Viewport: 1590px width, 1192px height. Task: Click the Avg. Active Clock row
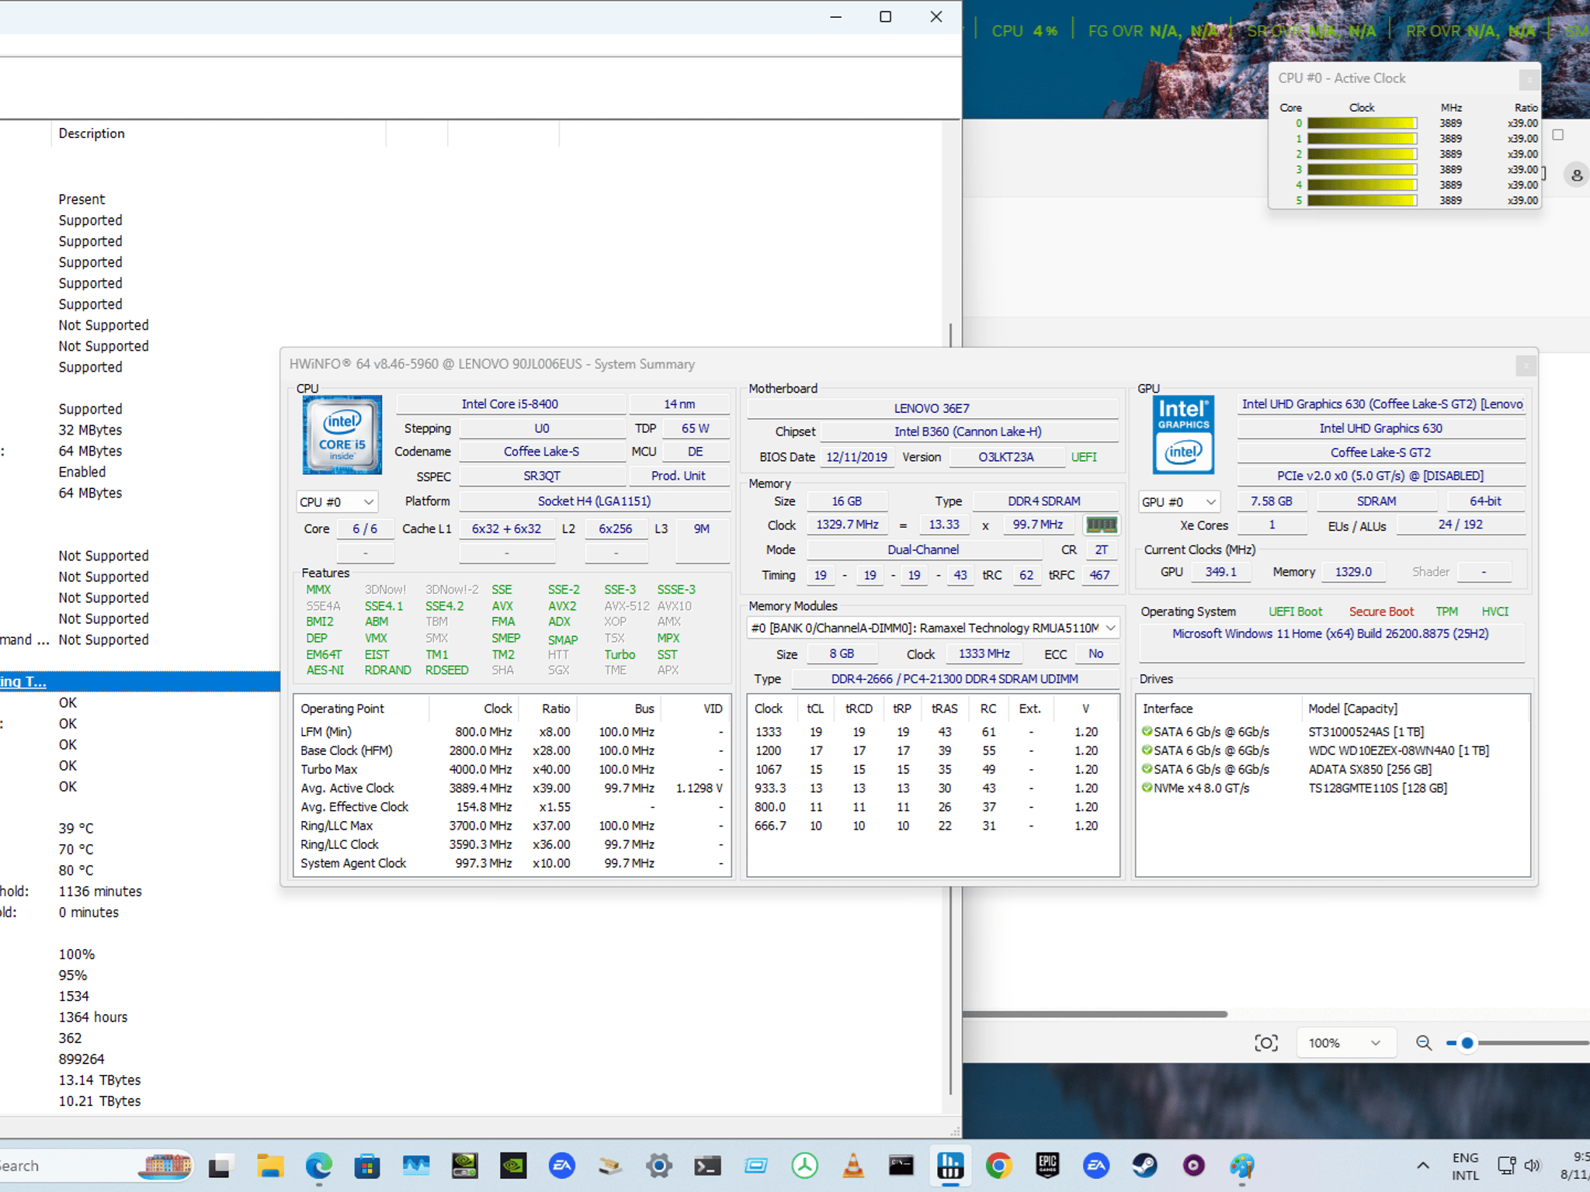point(512,788)
